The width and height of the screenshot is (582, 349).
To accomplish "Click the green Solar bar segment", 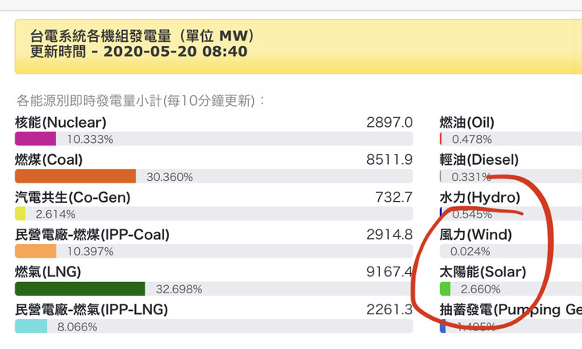I will click(x=445, y=288).
